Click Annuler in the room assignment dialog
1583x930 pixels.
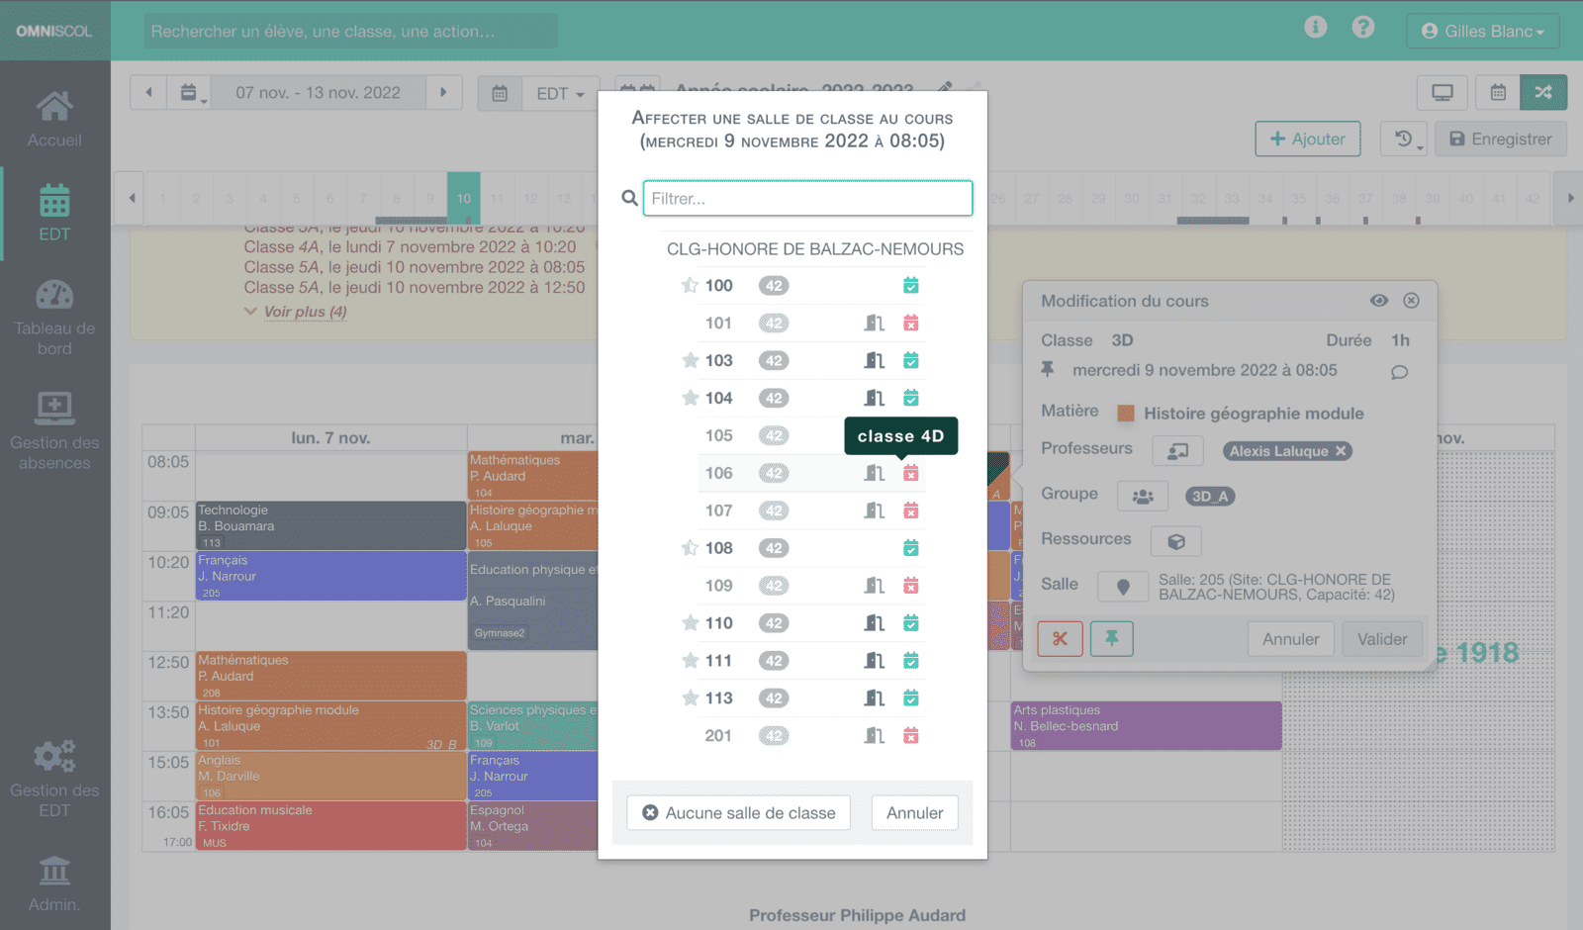point(914,813)
